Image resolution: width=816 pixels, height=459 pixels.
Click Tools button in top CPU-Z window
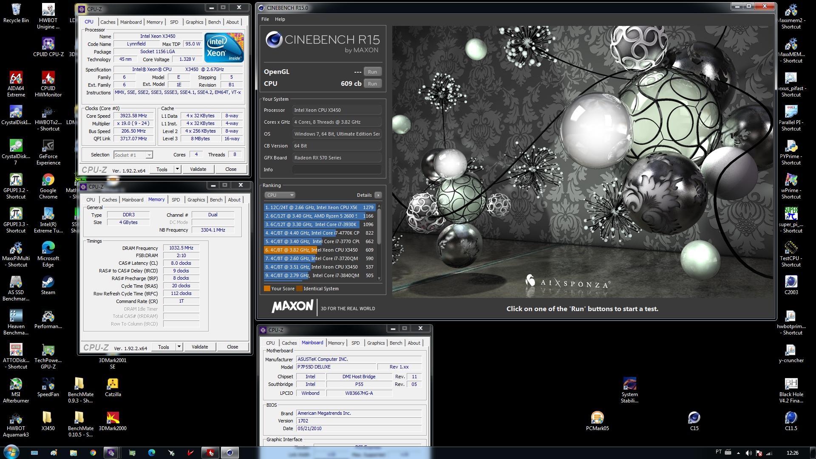coord(162,169)
